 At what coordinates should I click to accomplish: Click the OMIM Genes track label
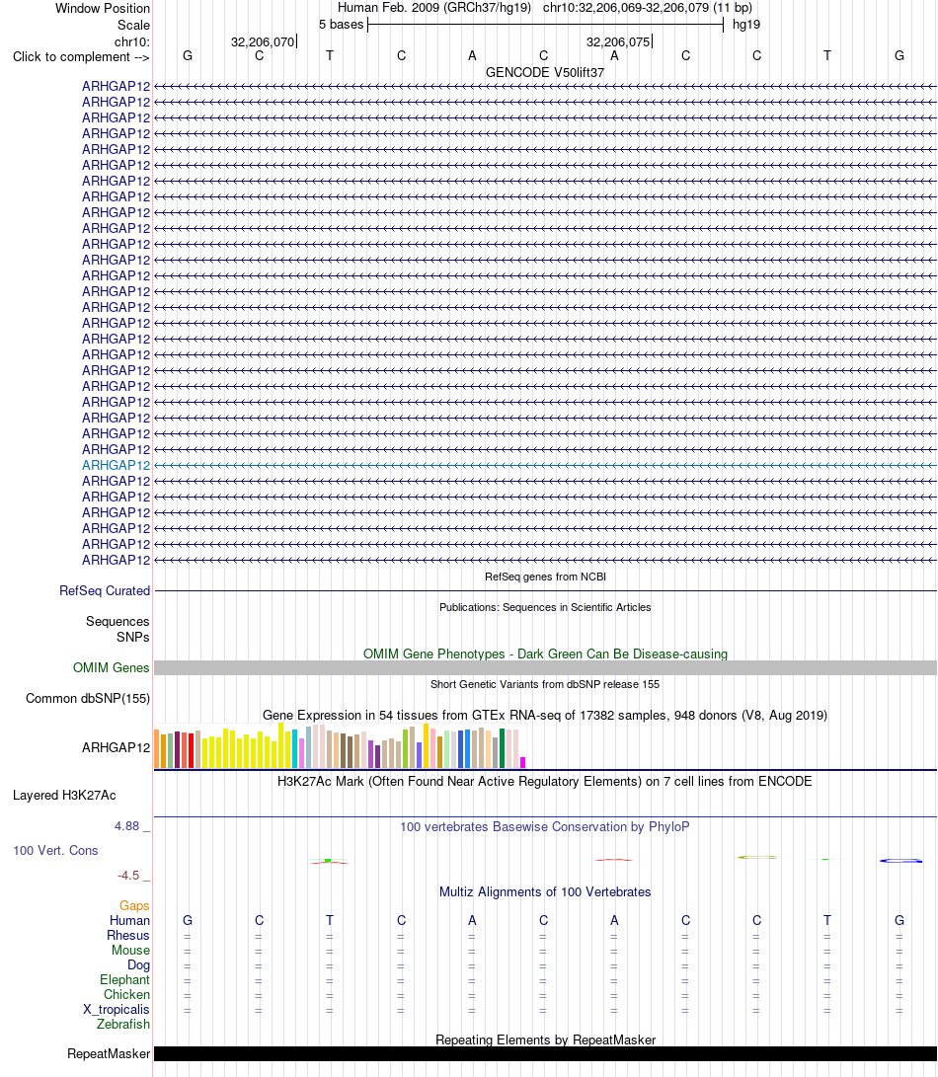(111, 667)
